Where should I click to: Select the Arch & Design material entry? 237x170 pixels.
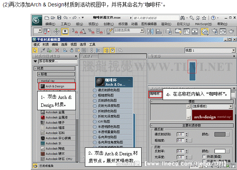pyautogui.click(x=57, y=86)
